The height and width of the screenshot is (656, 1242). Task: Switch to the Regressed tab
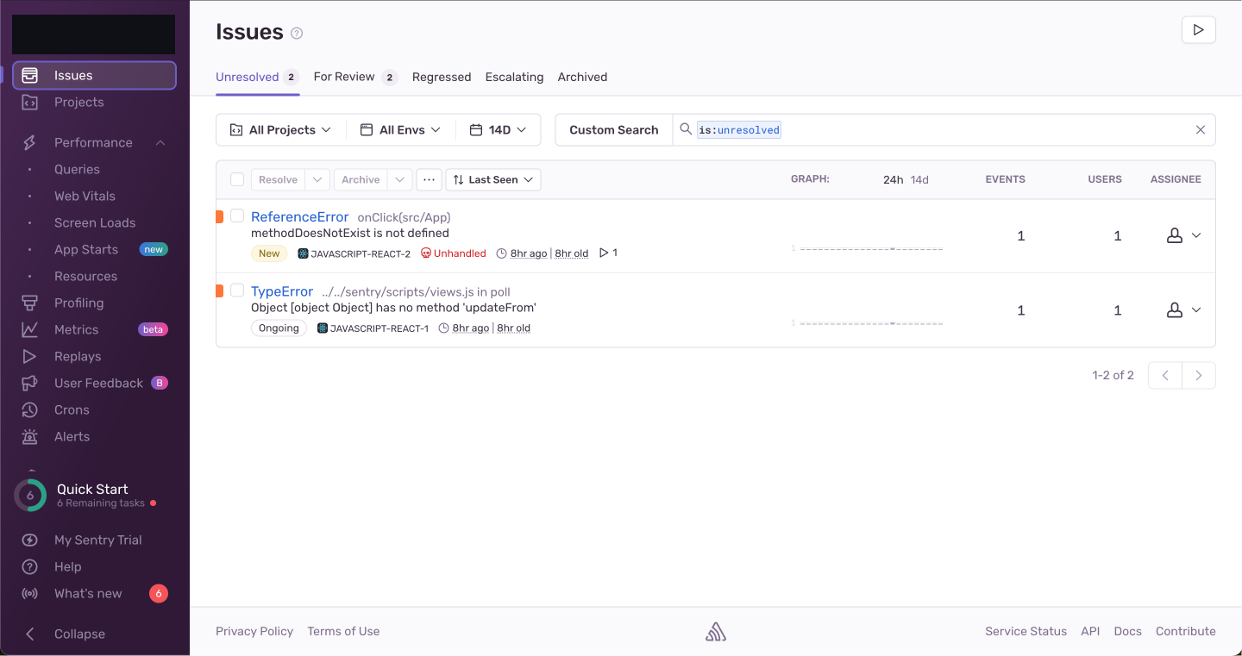[x=442, y=77]
